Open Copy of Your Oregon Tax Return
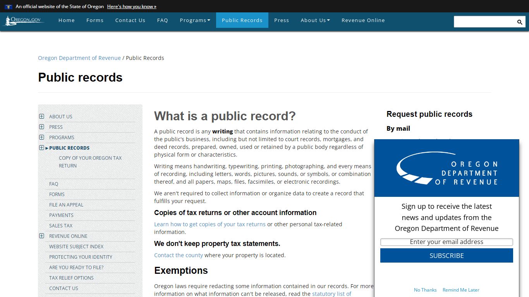The image size is (529, 297). point(90,162)
